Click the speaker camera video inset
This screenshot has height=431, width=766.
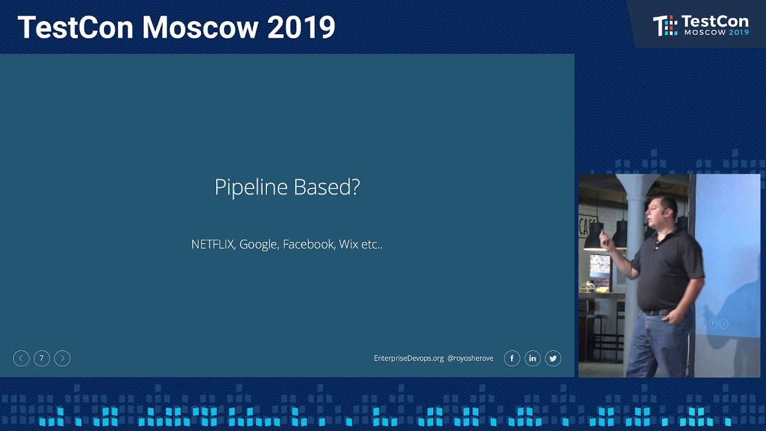point(669,276)
